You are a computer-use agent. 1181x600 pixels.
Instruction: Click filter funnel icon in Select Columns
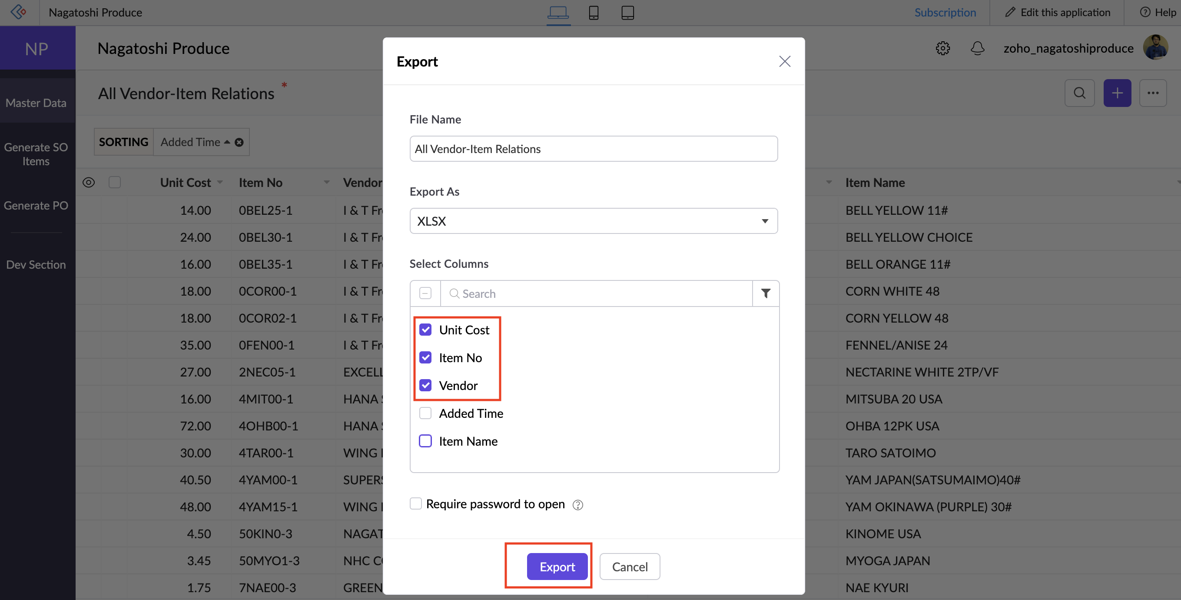765,293
